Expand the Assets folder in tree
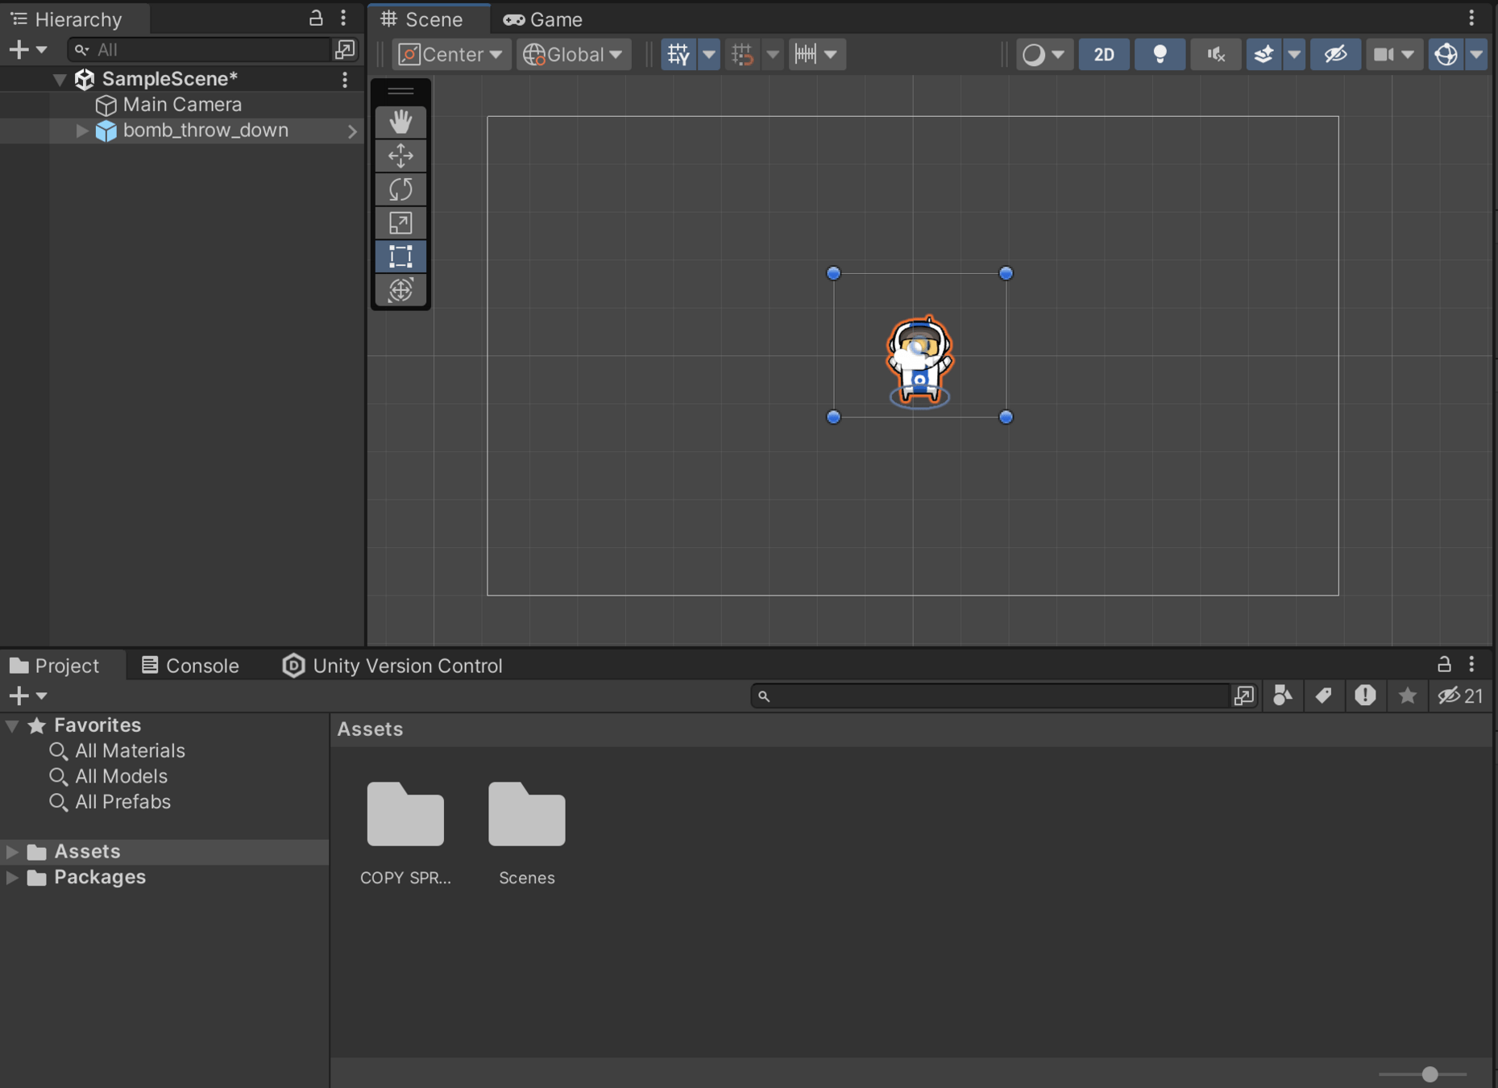The image size is (1498, 1088). pos(12,852)
